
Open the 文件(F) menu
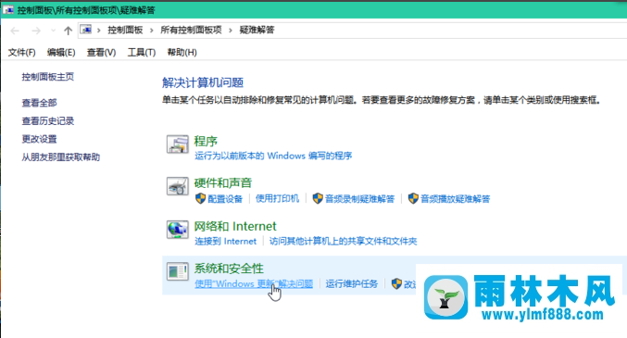21,53
